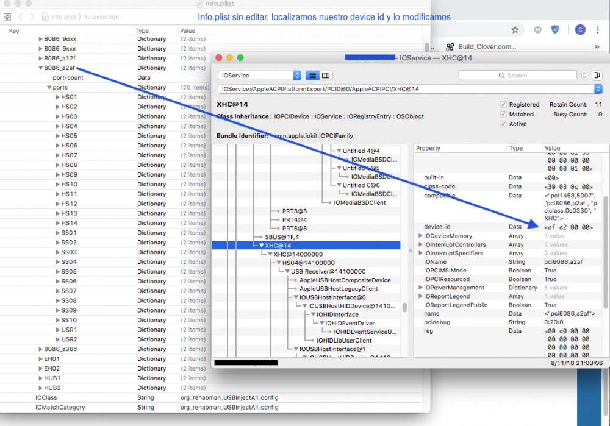Image resolution: width=610 pixels, height=426 pixels.
Task: Expand the IOPowerManagement property
Action: tap(420, 288)
